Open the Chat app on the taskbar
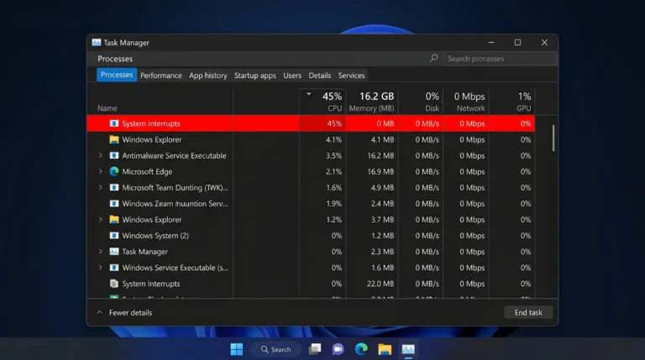The height and width of the screenshot is (360, 645). pos(338,349)
